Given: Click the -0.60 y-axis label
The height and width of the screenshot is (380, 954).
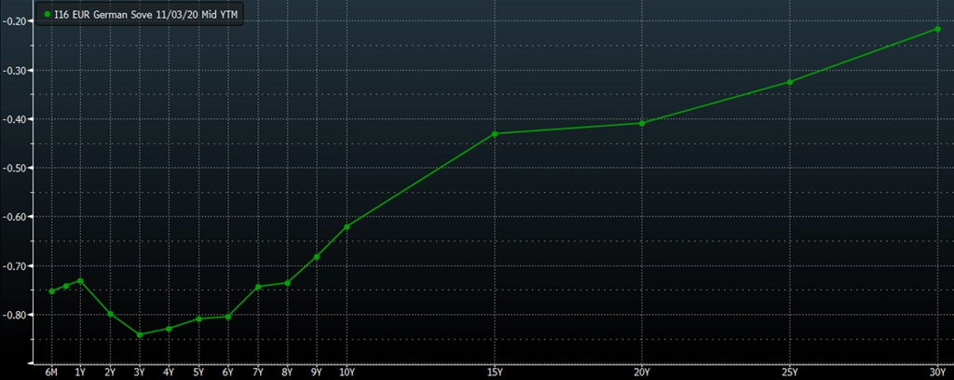Looking at the screenshot, I should (x=13, y=217).
